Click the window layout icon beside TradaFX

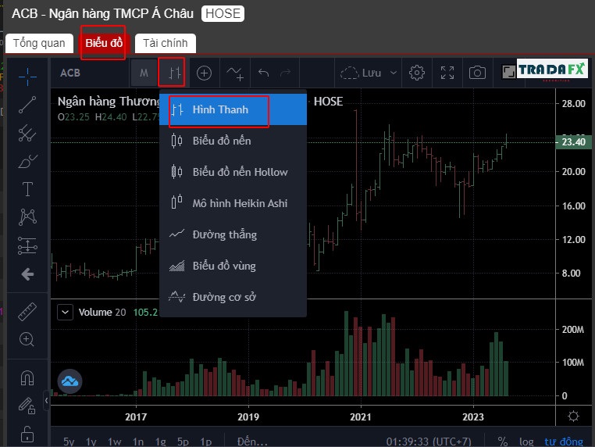[x=508, y=71]
